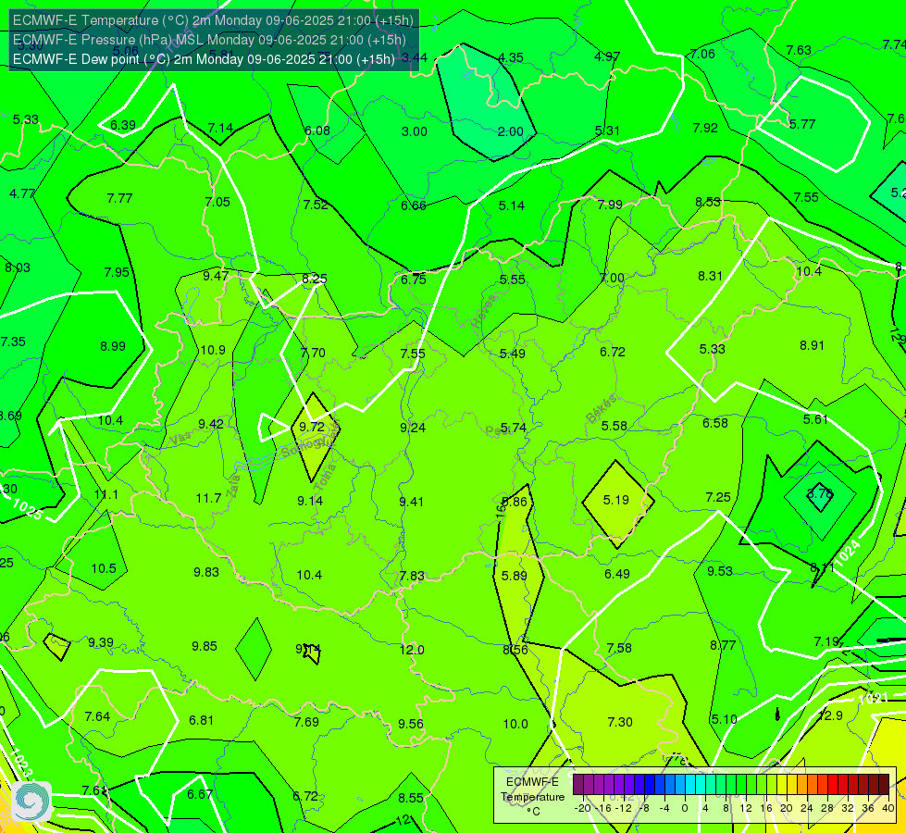Click the Békés county label

601,409
